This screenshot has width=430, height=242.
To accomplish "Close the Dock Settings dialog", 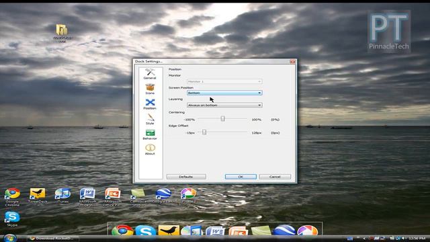I will (292, 61).
